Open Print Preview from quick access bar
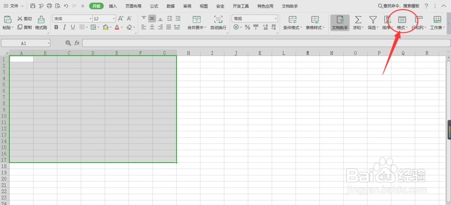This screenshot has height=205, width=451. tap(58, 6)
